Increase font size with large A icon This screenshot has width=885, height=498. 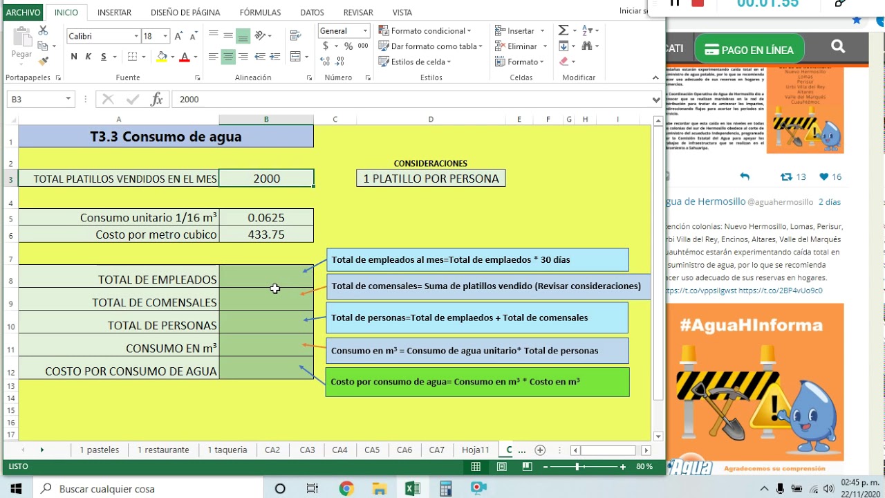click(178, 36)
